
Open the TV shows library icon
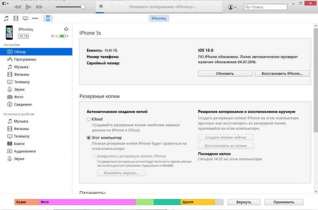coord(26,18)
